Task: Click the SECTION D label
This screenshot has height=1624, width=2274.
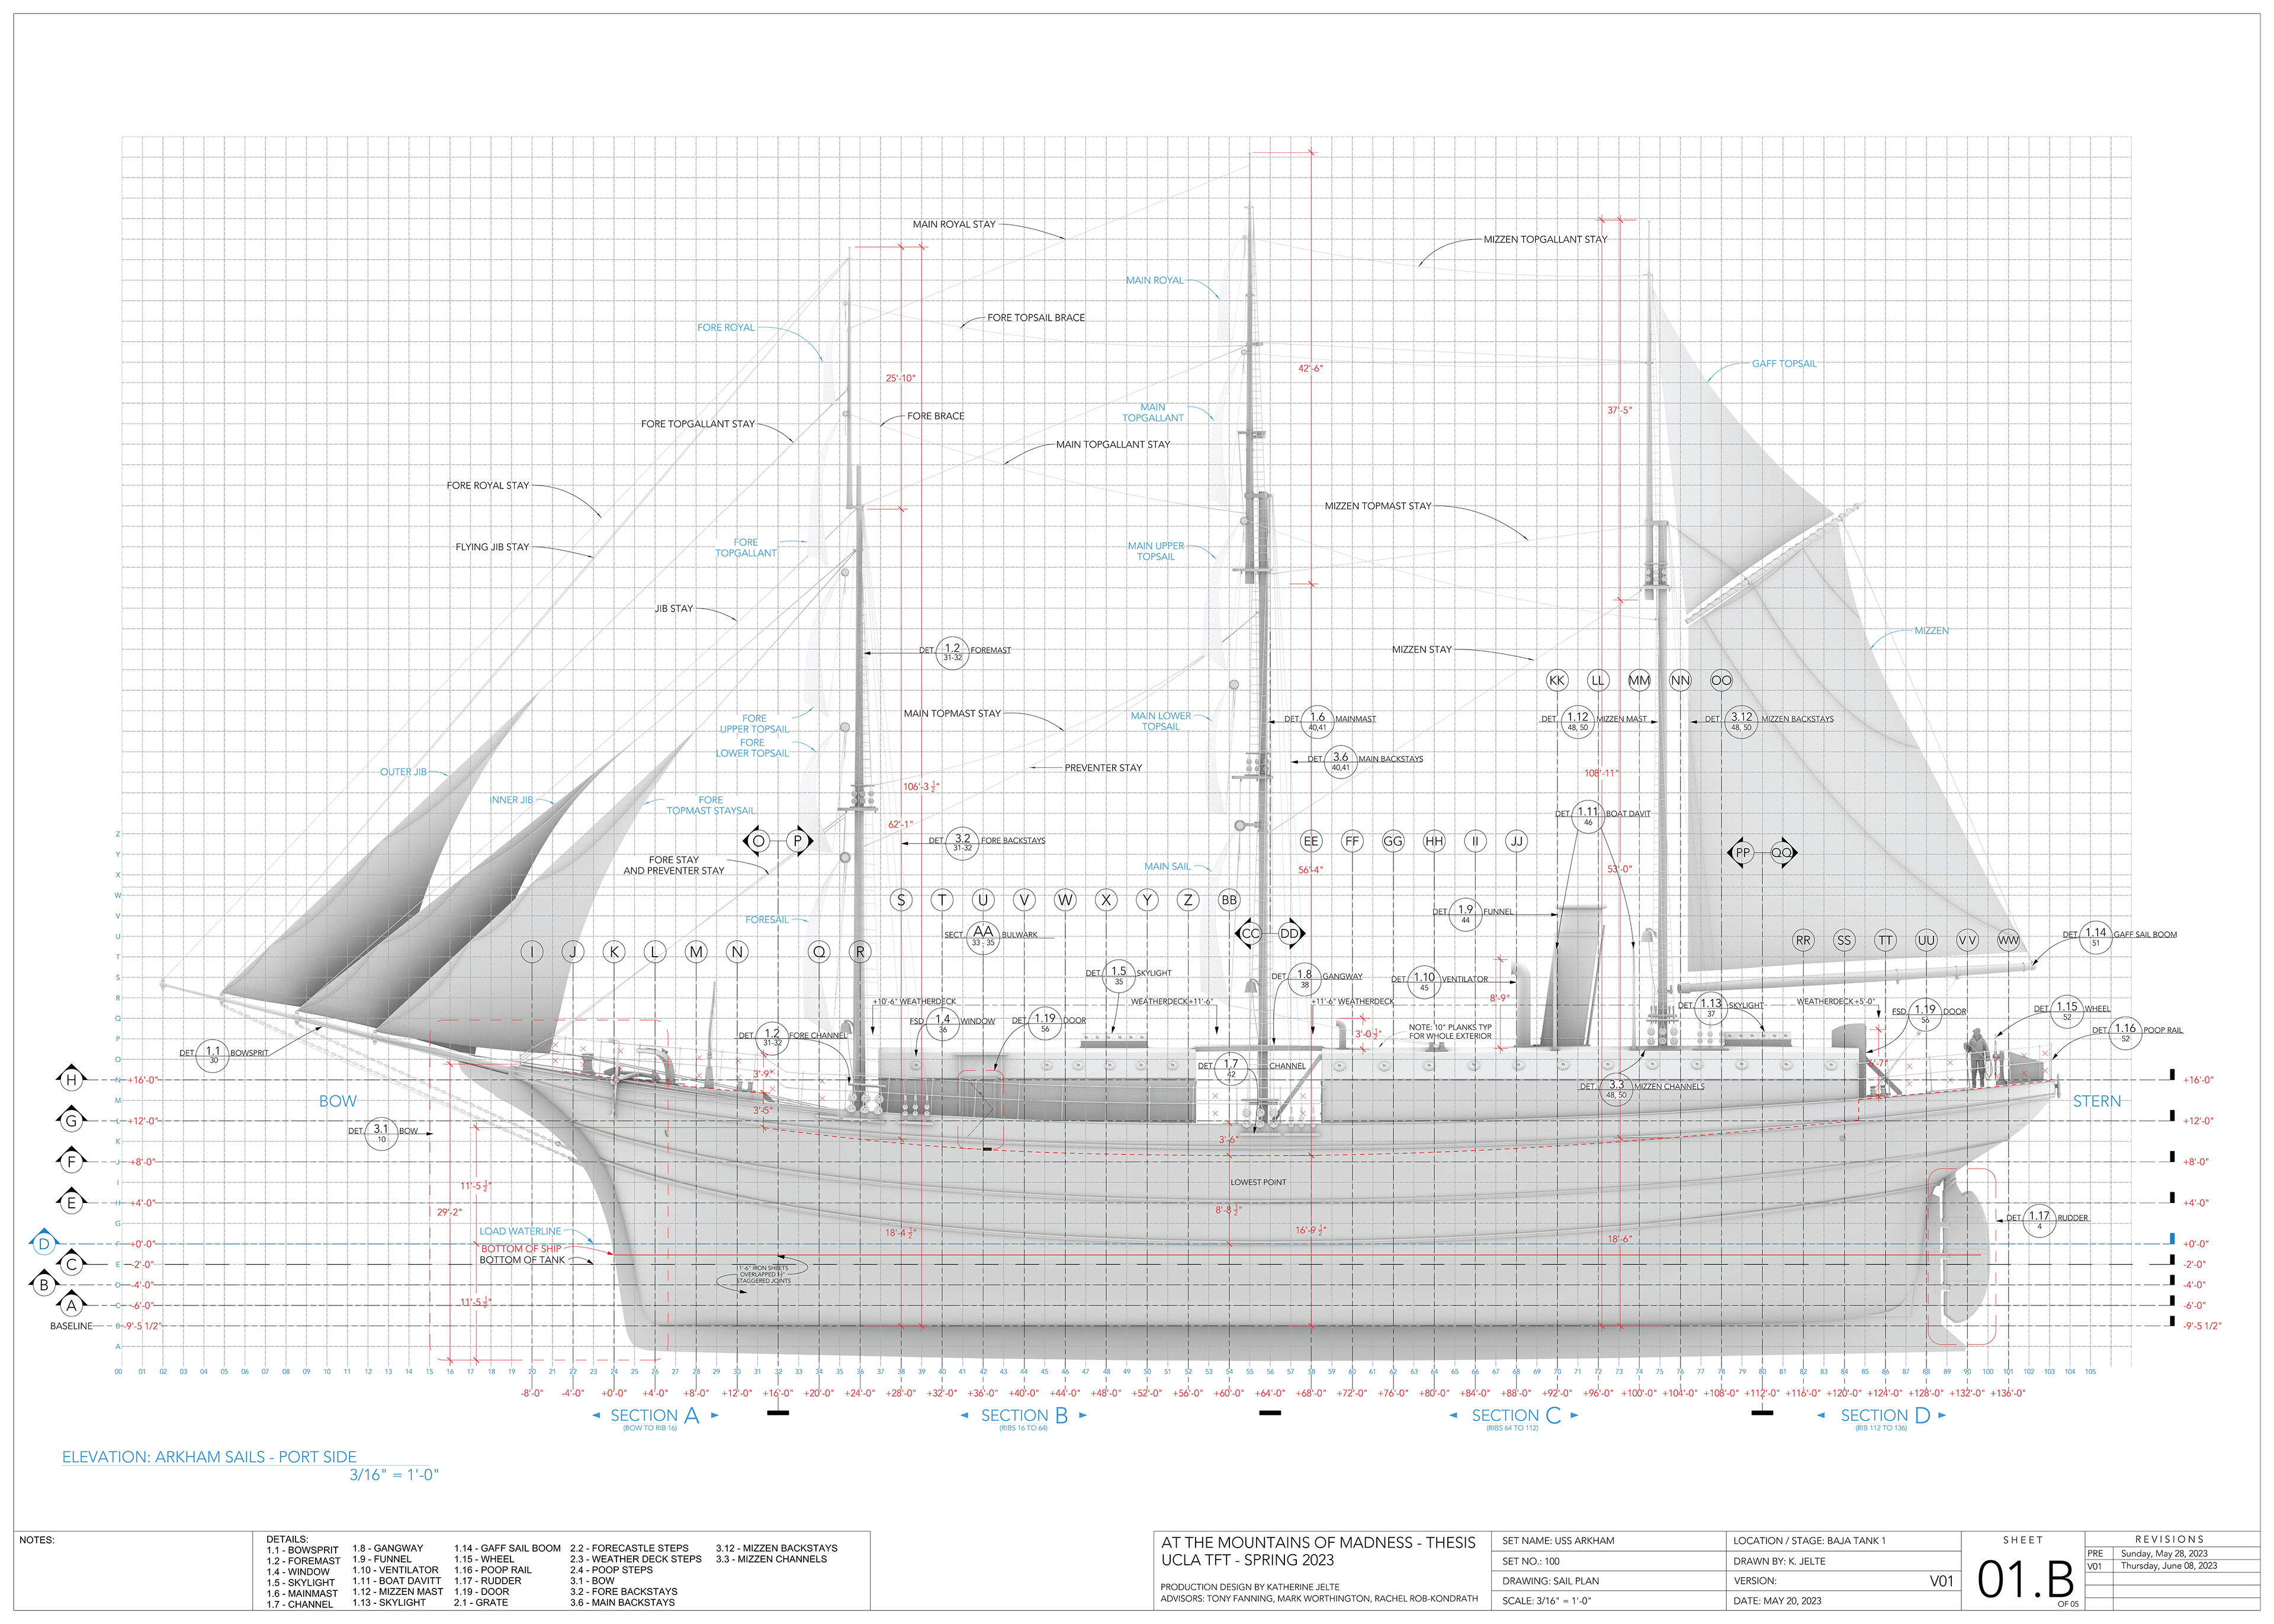Action: (1885, 1416)
